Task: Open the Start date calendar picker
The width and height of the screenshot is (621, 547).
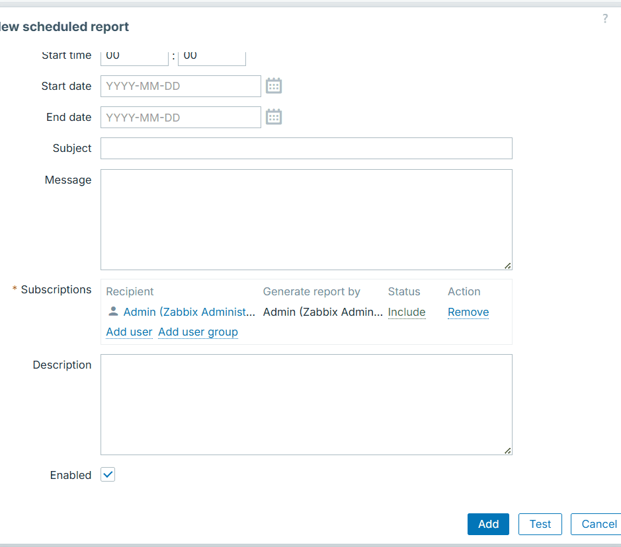Action: click(x=274, y=86)
